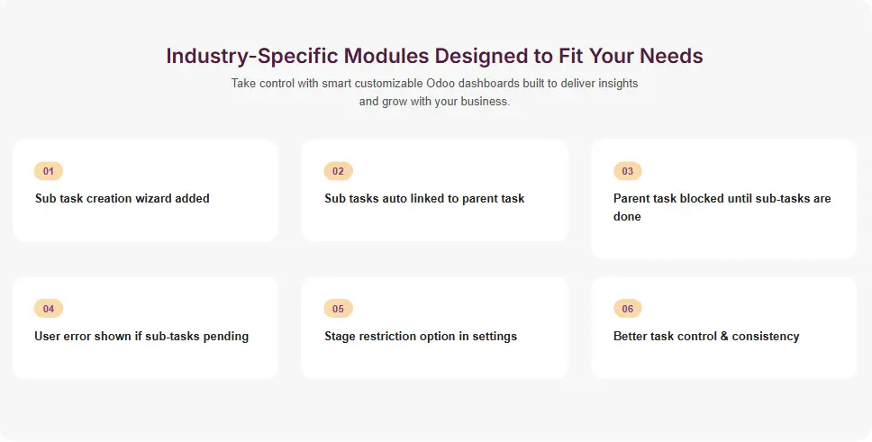Click "User error shown if sub-tasks pending"
The width and height of the screenshot is (872, 442).
click(x=141, y=336)
